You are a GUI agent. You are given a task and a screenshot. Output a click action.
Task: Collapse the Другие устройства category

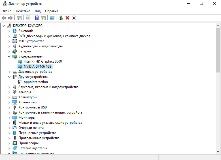pos(9,77)
